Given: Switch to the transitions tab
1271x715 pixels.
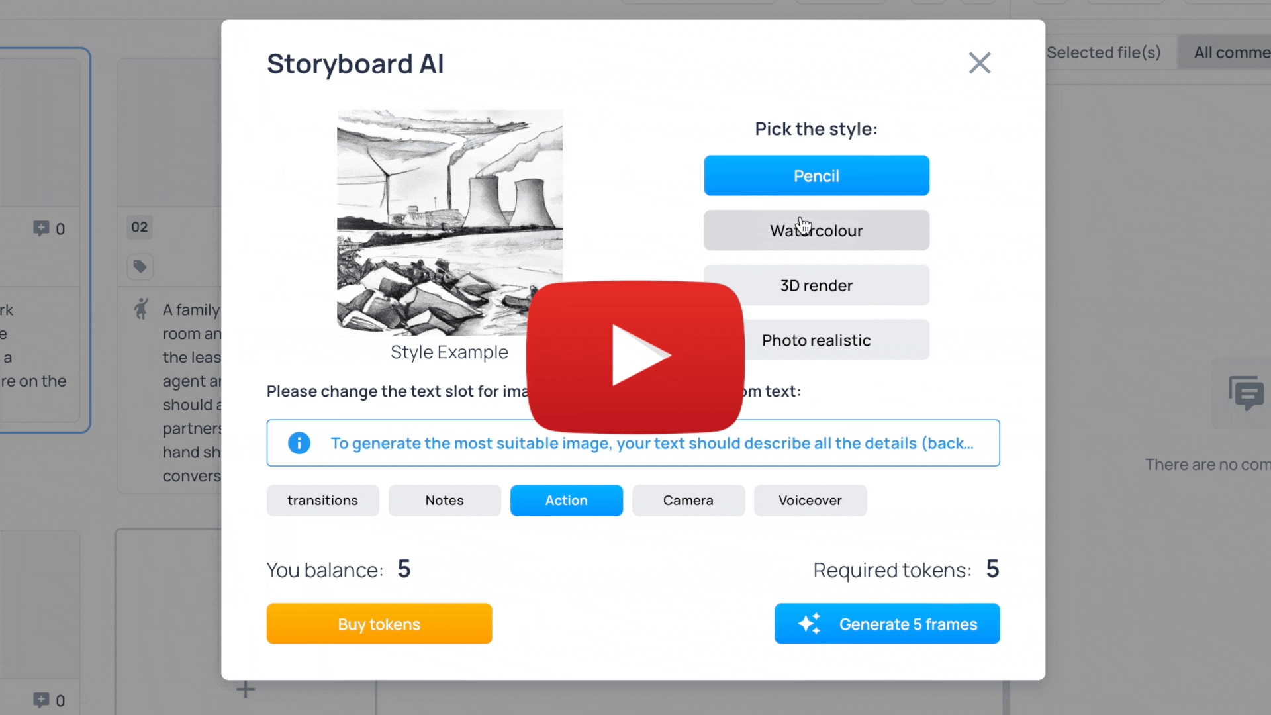Looking at the screenshot, I should coord(323,499).
